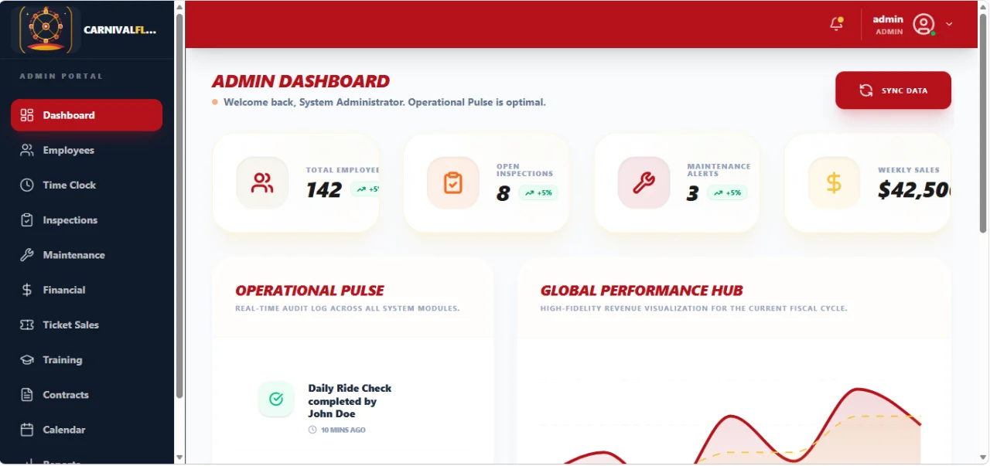
Task: Click the Open Inspections clipboard card icon
Action: pos(453,183)
